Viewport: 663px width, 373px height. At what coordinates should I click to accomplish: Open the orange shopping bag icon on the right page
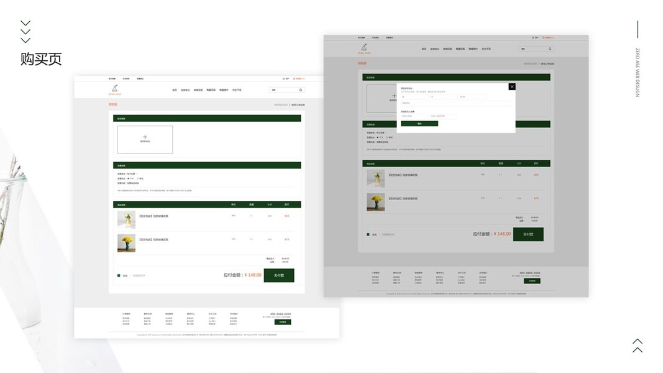pos(543,38)
